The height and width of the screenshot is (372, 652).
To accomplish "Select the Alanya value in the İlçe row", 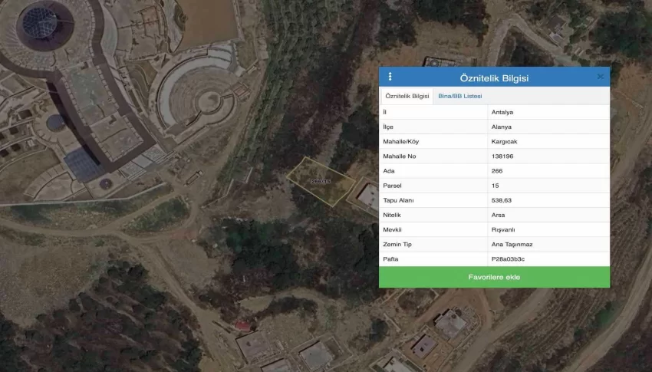I will (x=502, y=127).
